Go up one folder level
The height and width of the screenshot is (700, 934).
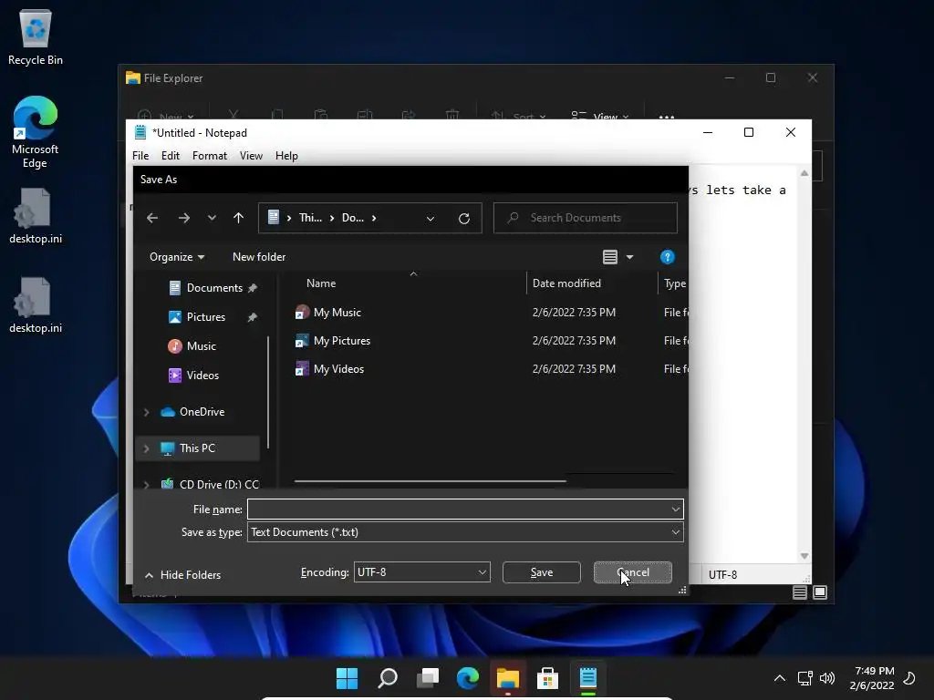point(238,218)
